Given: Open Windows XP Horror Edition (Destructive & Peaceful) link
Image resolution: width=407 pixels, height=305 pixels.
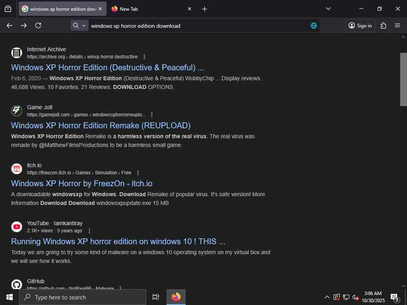Looking at the screenshot, I should coord(107,68).
